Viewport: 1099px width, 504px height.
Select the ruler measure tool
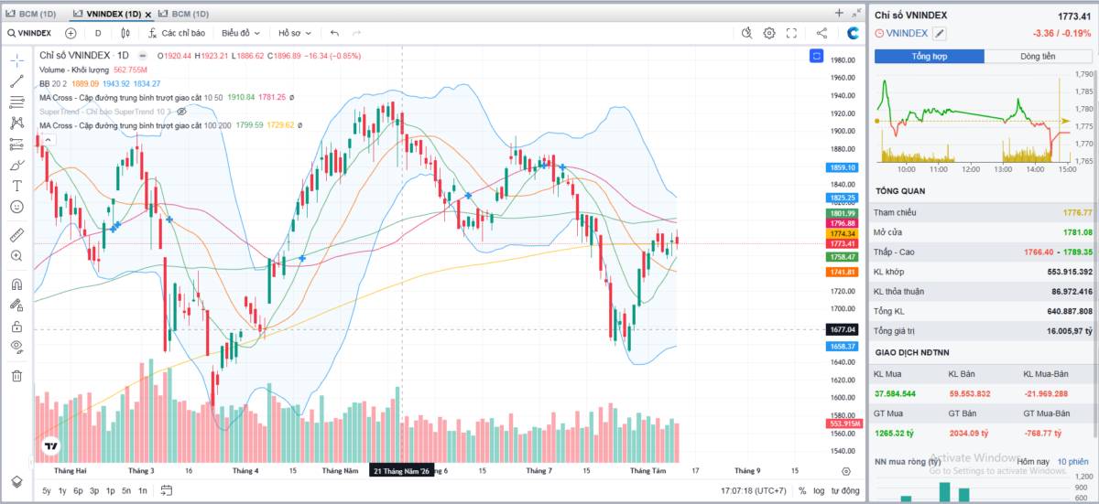coord(16,235)
